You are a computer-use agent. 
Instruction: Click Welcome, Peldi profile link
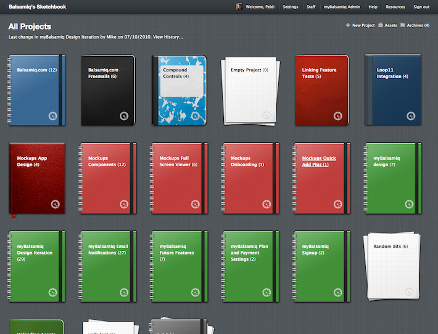tap(260, 7)
